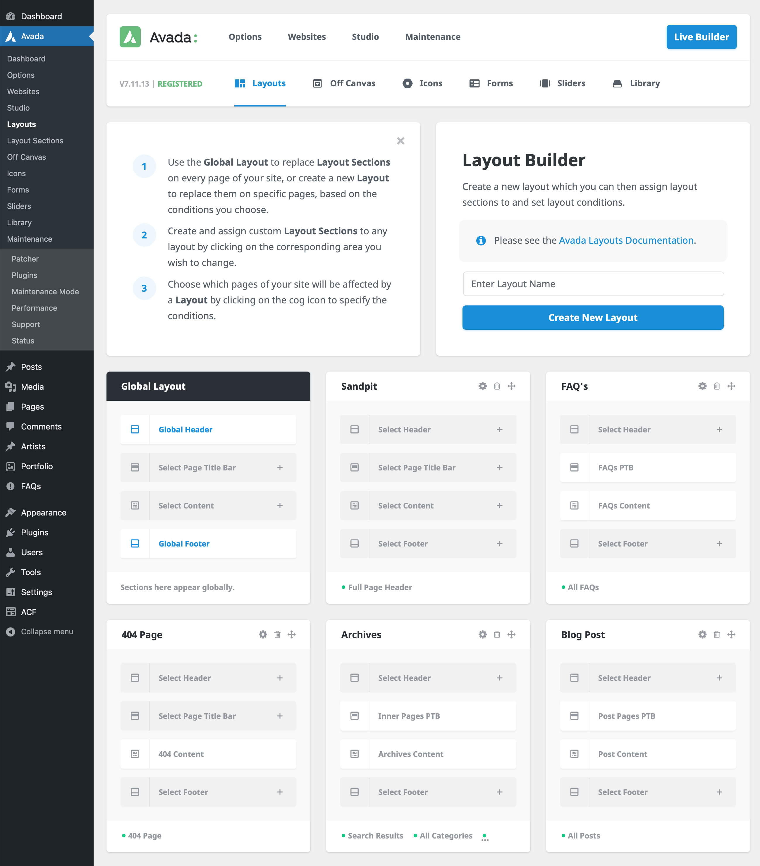The image size is (760, 866).
Task: Delete the FAQ's layout with trash icon
Action: pyautogui.click(x=717, y=386)
